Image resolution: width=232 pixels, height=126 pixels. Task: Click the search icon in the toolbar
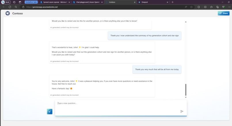[16, 7]
